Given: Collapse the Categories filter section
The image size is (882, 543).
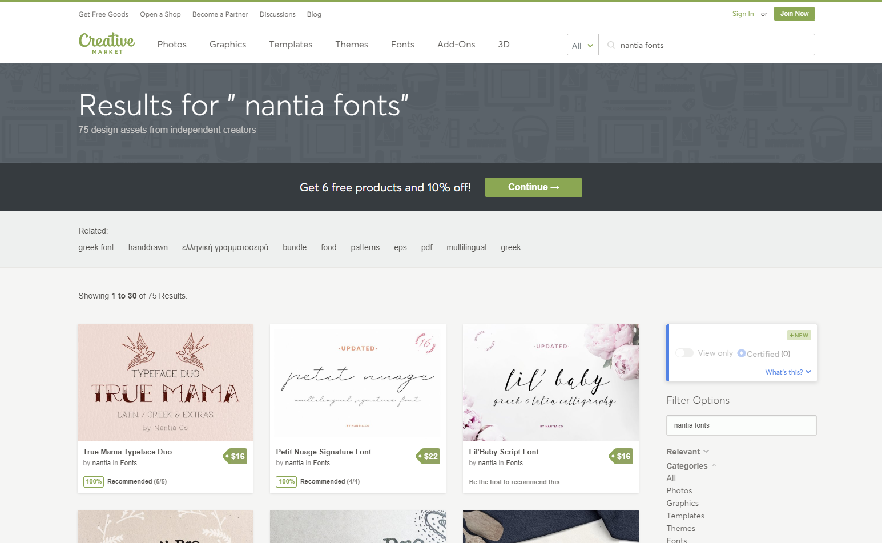Looking at the screenshot, I should tap(691, 466).
